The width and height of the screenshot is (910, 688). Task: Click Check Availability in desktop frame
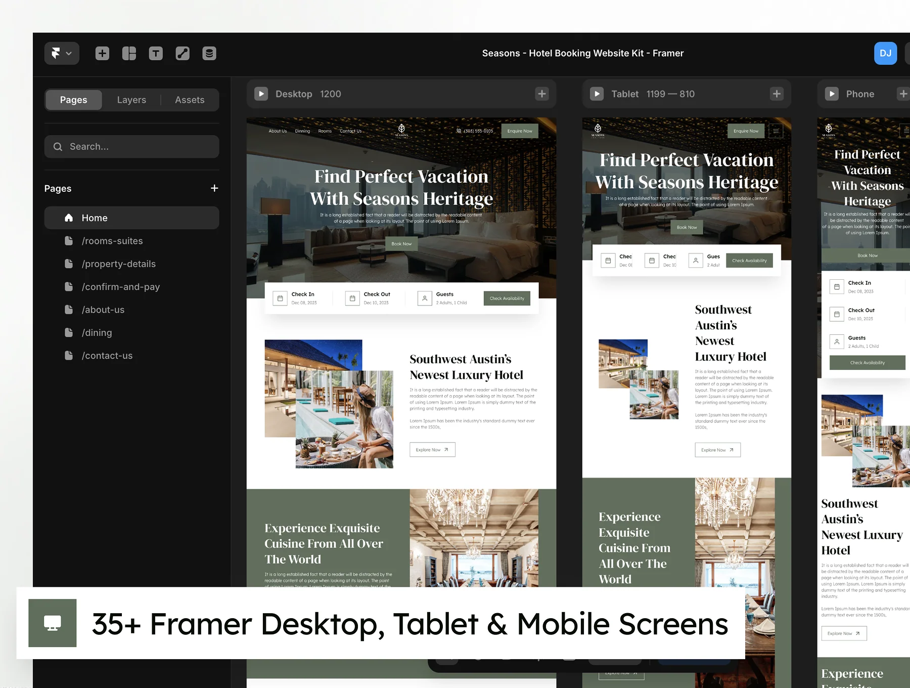pyautogui.click(x=507, y=298)
